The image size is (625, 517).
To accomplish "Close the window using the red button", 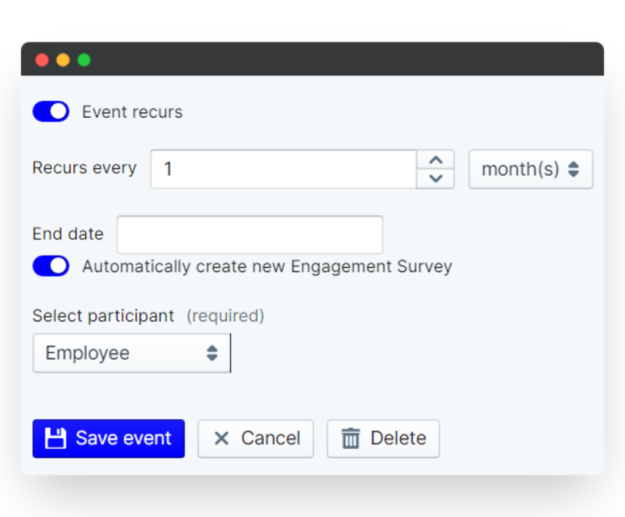I will tap(42, 60).
